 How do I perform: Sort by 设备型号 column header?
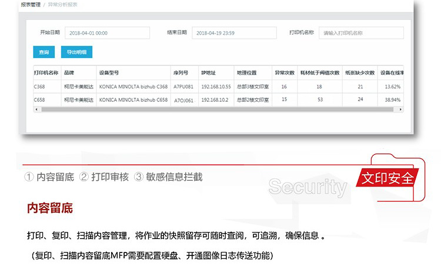[109, 74]
